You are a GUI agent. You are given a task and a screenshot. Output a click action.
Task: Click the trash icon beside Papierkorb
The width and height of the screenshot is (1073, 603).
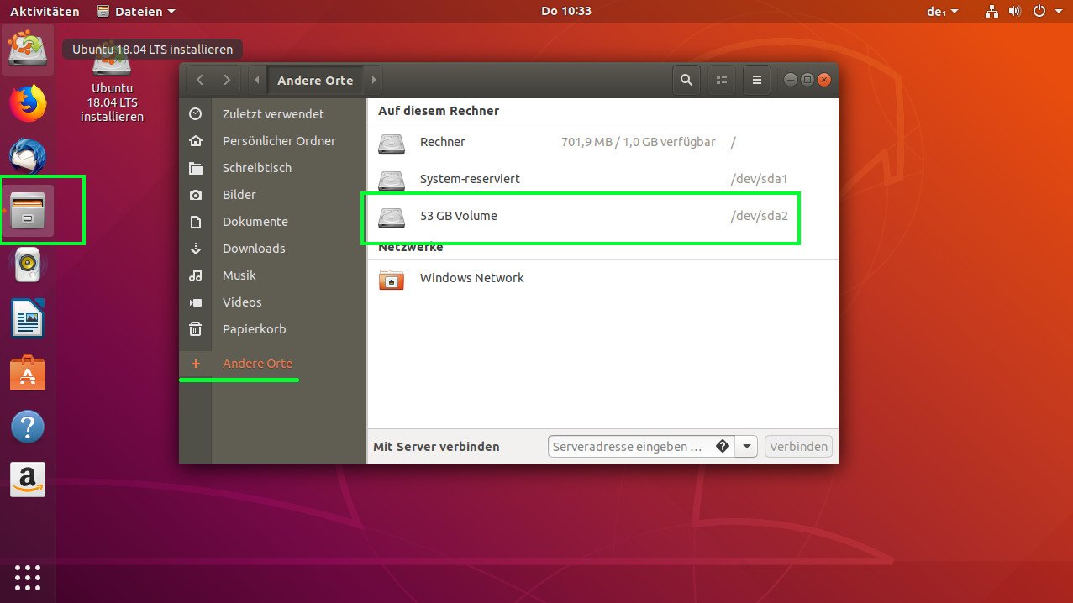(196, 328)
